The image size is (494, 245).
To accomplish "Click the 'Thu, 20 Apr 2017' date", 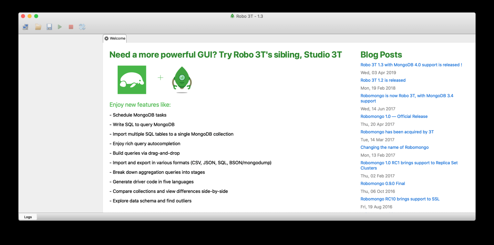I will point(377,124).
